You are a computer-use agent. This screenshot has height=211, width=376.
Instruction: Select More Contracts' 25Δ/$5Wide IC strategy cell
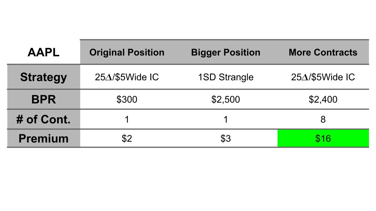point(323,77)
